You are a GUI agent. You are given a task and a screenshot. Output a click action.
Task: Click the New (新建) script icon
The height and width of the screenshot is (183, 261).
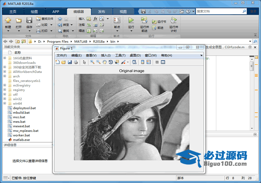click(x=8, y=20)
